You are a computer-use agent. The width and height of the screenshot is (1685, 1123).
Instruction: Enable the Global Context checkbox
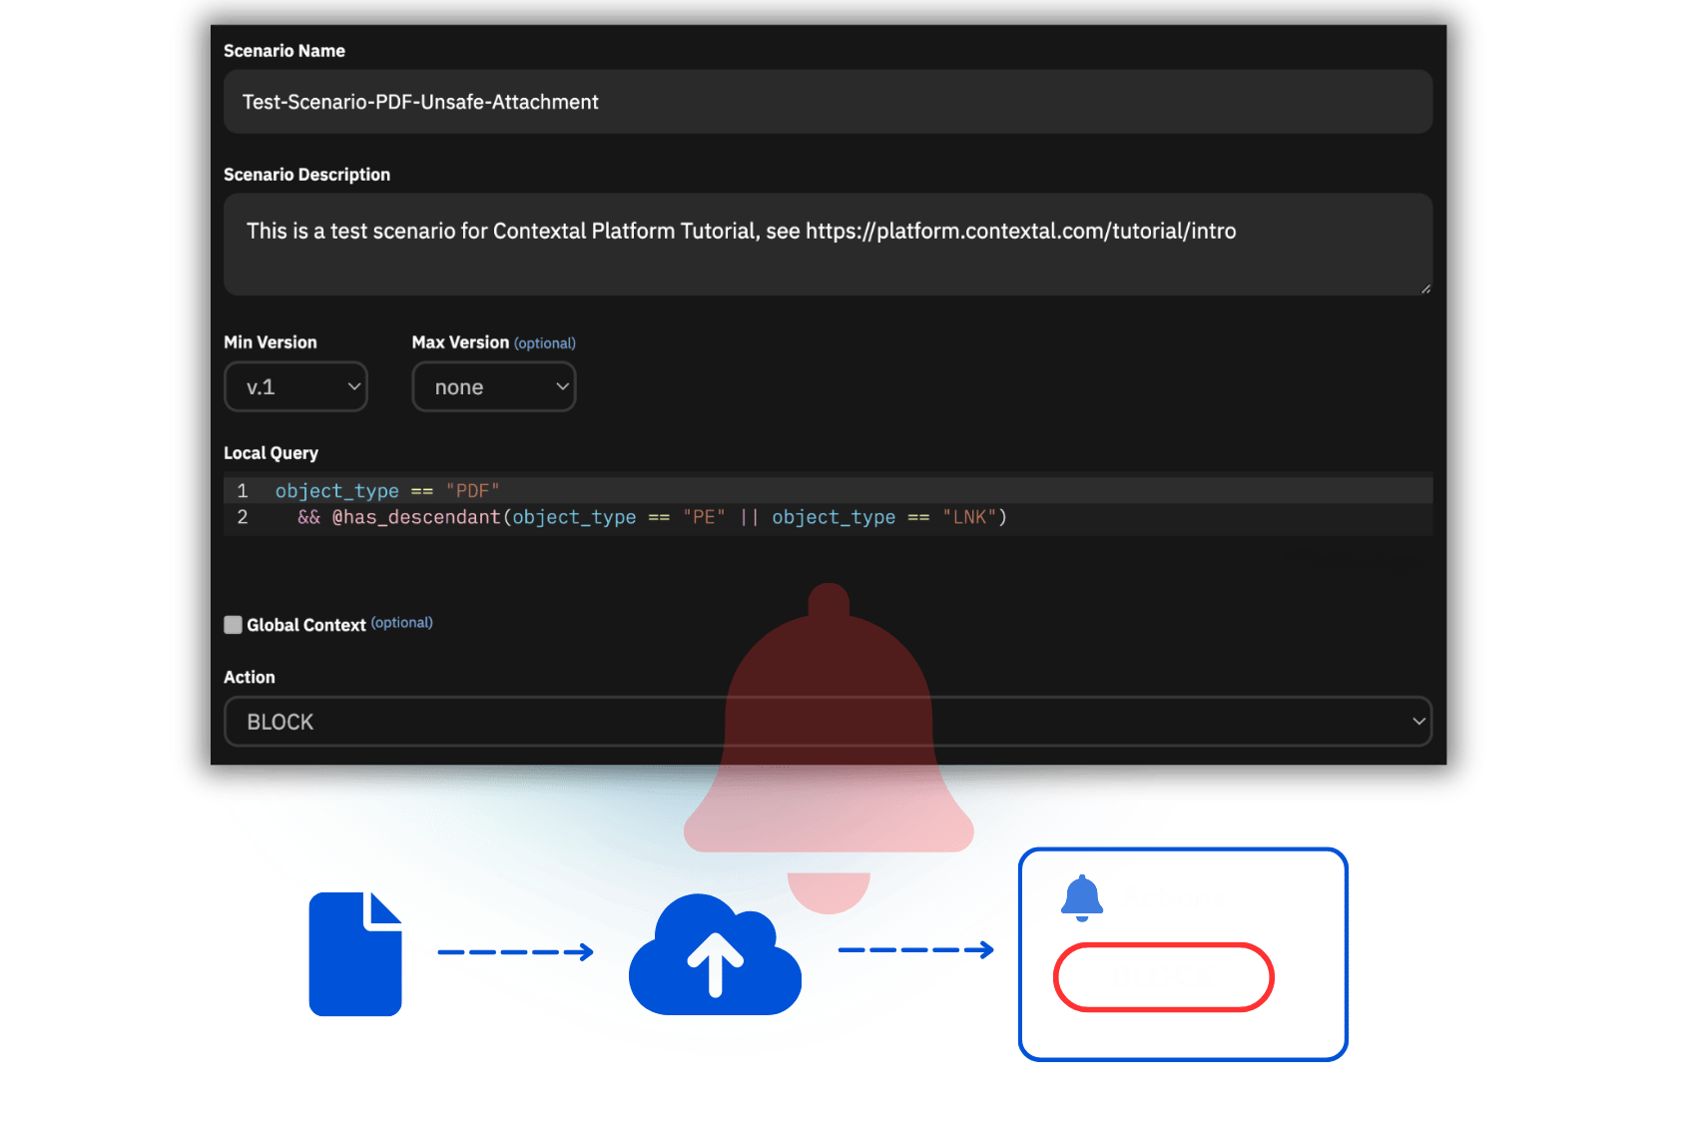pyautogui.click(x=234, y=625)
